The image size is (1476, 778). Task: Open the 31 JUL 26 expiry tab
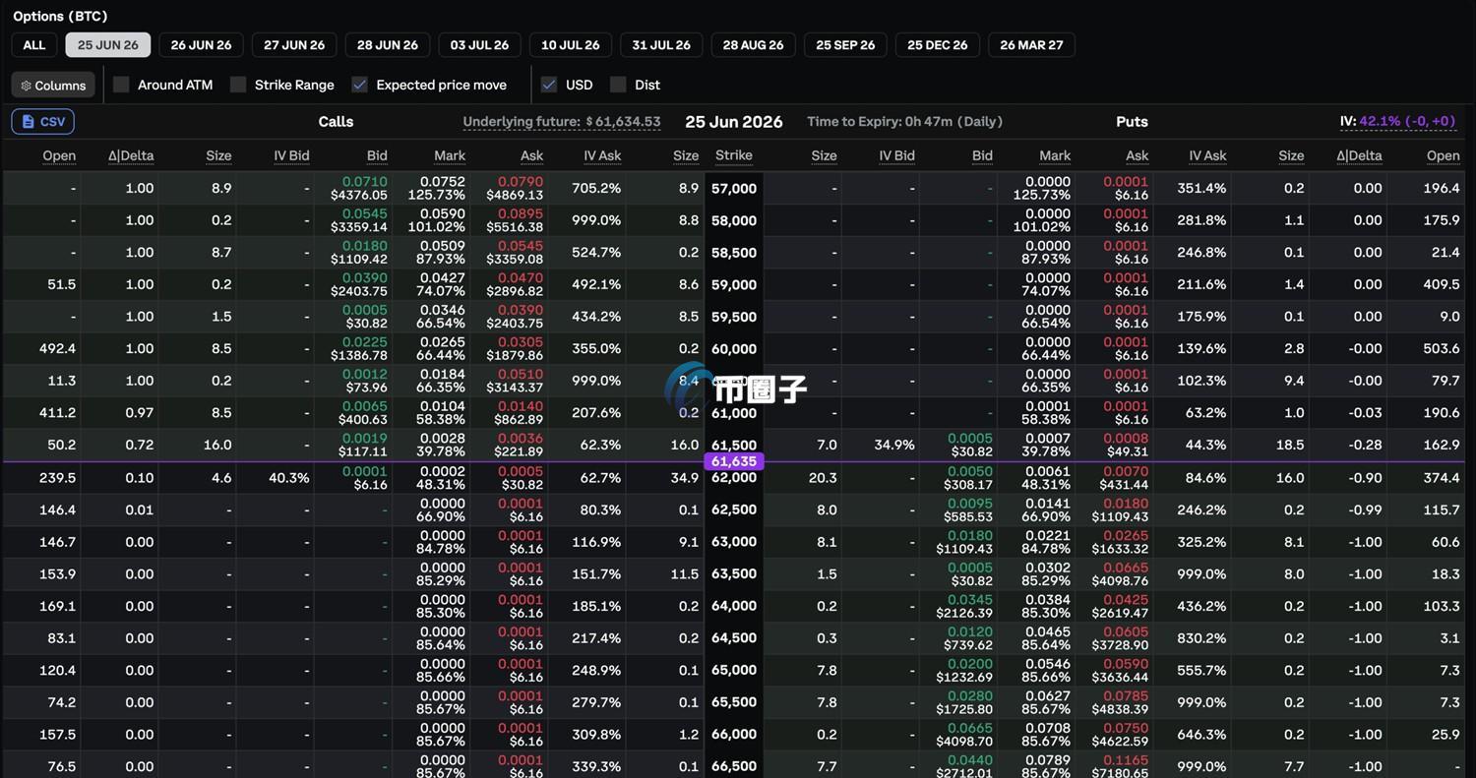coord(661,45)
